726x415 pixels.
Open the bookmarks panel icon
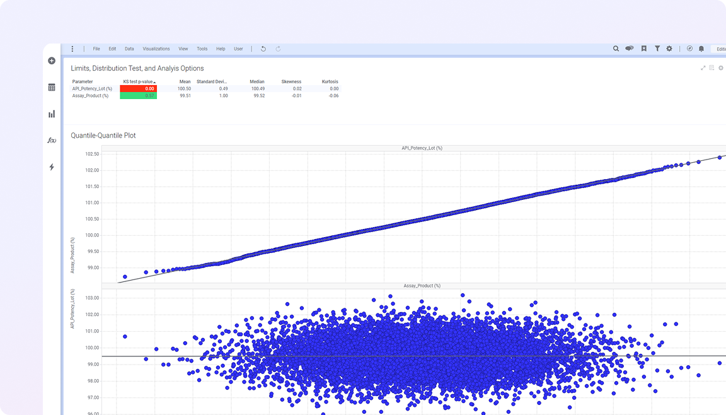click(x=643, y=49)
